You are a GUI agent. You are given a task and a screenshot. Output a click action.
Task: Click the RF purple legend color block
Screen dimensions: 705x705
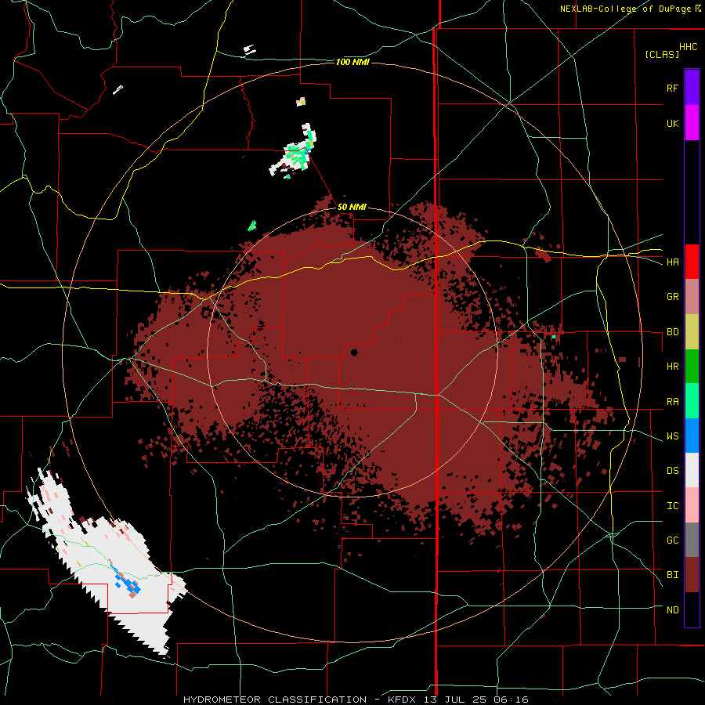coord(692,88)
